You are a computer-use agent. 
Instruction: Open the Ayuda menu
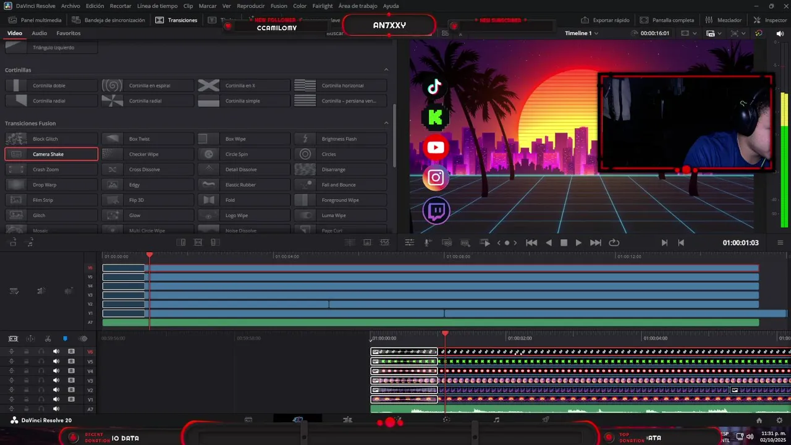pyautogui.click(x=391, y=6)
